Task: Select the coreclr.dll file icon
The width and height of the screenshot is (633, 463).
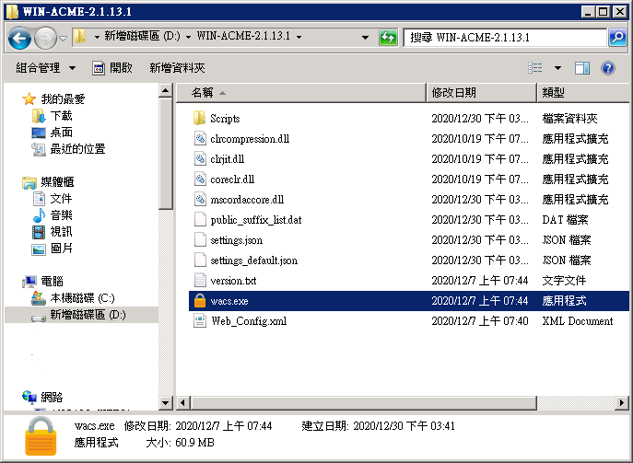Action: point(200,179)
